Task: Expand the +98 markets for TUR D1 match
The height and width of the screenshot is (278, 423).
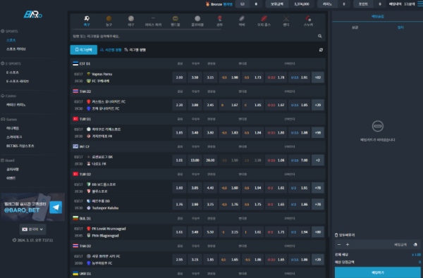Action: [x=318, y=132]
